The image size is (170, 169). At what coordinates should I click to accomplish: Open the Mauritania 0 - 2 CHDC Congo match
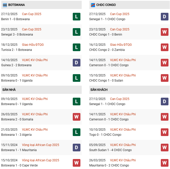coord(109,165)
